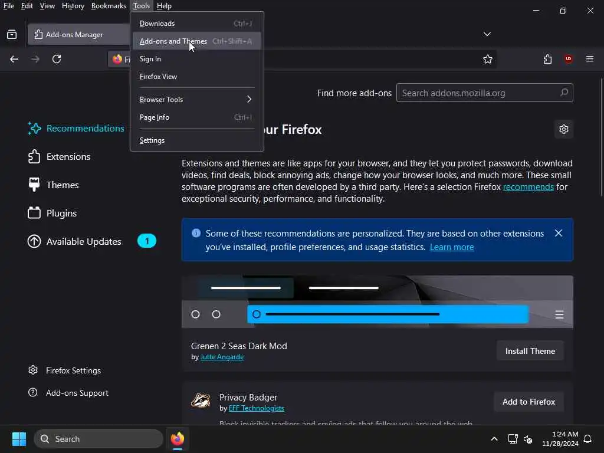
Task: Select Recommendations in the sidebar
Action: click(76, 128)
